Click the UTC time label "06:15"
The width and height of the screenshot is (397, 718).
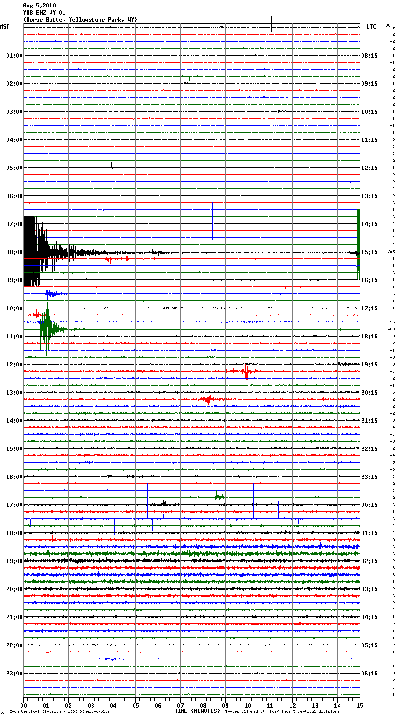click(369, 674)
